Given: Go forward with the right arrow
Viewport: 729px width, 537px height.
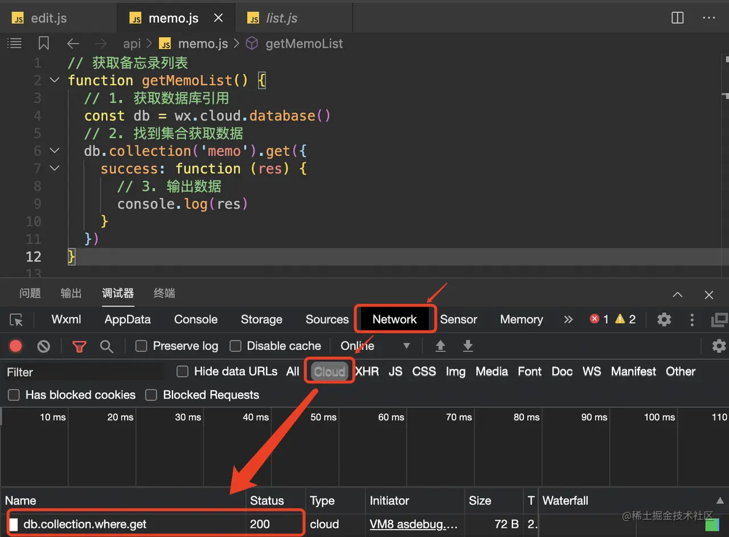Looking at the screenshot, I should [100, 43].
